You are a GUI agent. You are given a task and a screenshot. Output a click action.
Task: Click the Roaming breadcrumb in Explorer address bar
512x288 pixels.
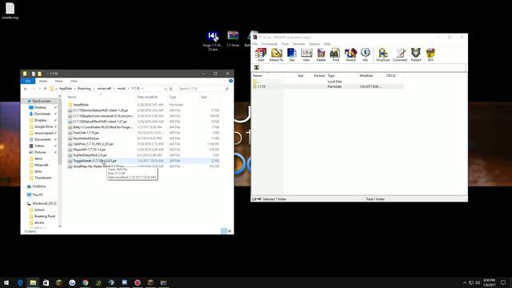(x=84, y=89)
